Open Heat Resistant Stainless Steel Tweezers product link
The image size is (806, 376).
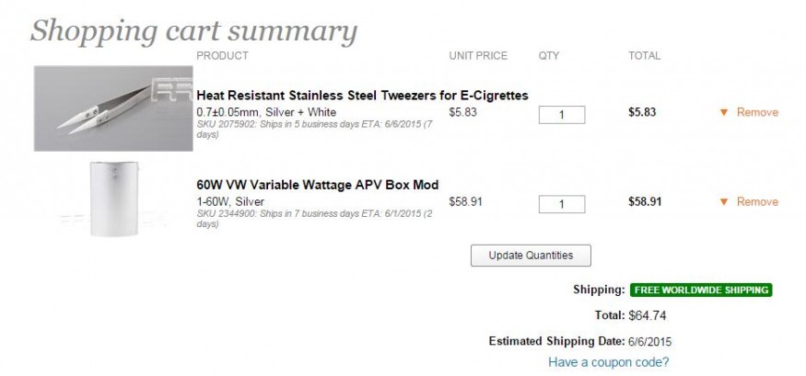pos(362,96)
